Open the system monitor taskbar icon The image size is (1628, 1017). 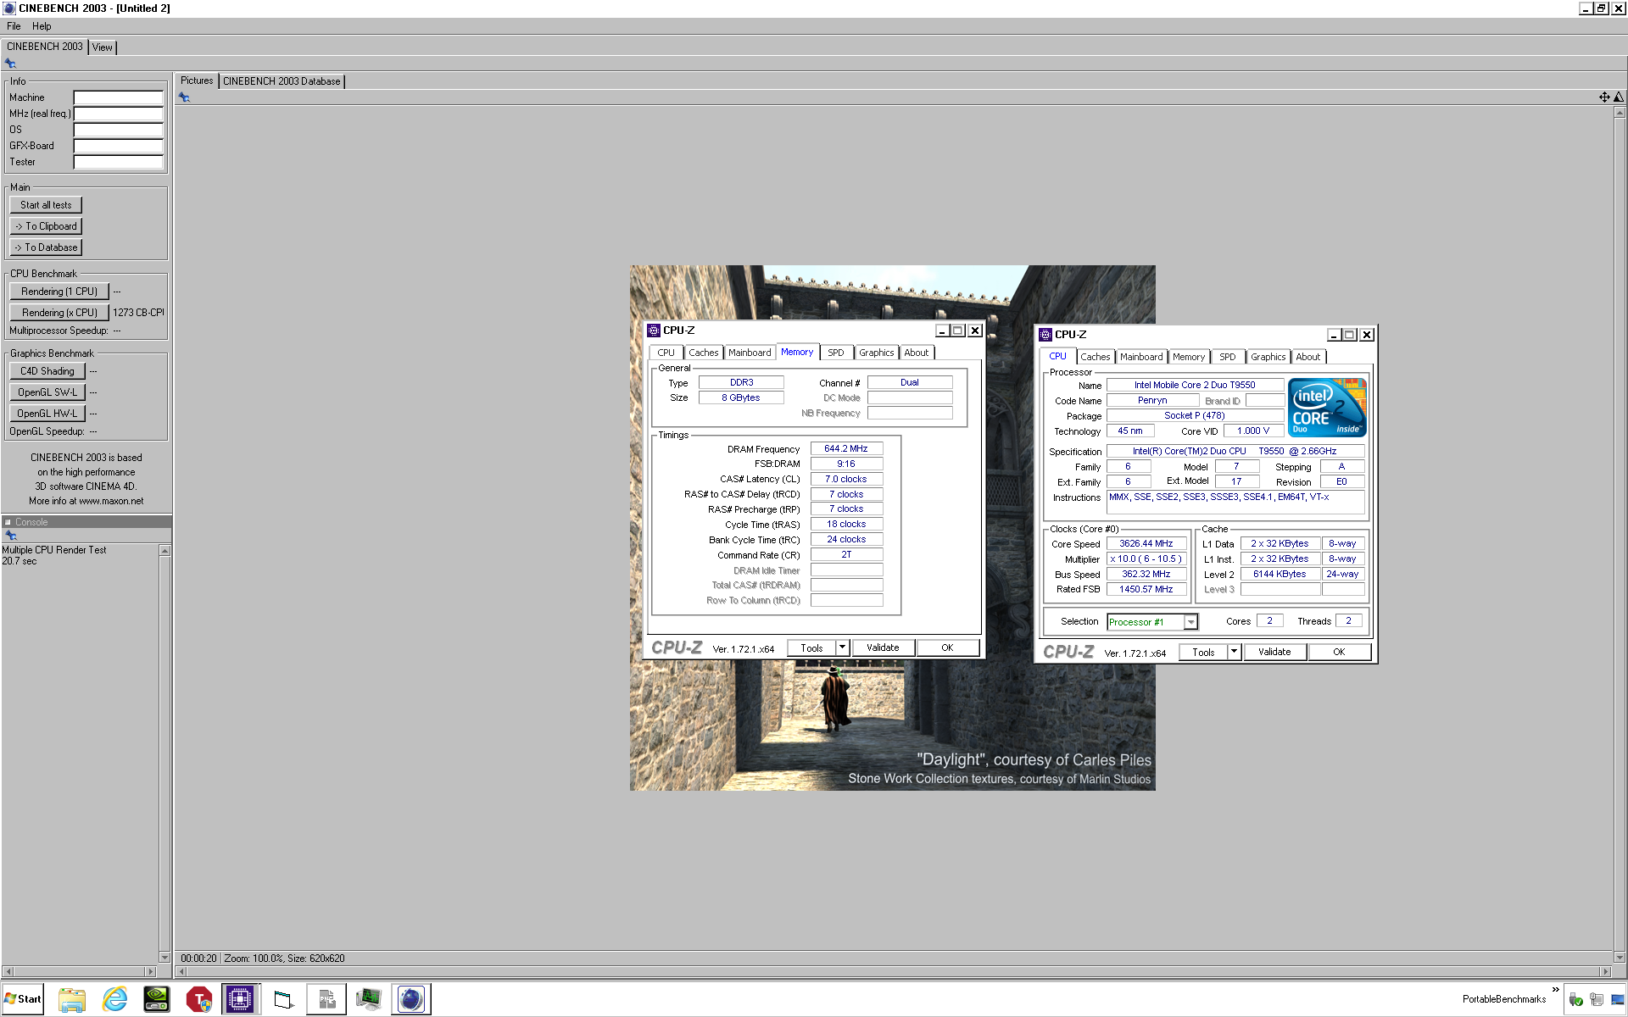[x=369, y=999]
